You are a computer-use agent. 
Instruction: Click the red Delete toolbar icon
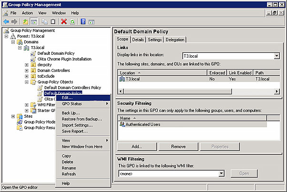(64, 21)
